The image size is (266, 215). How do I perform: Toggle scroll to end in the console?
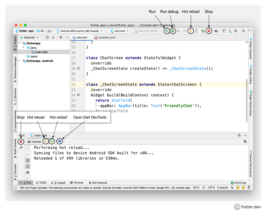(28, 166)
